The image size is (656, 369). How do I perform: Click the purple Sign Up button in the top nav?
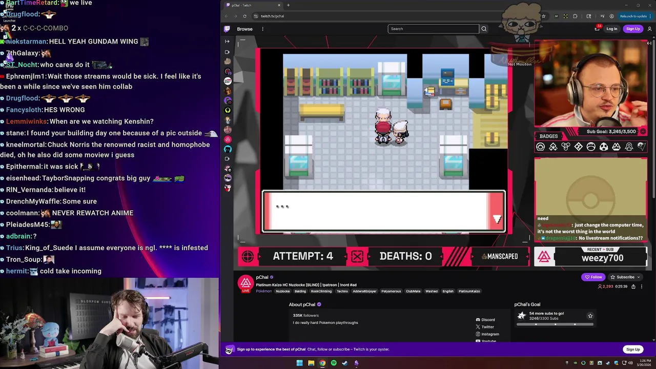tap(633, 29)
